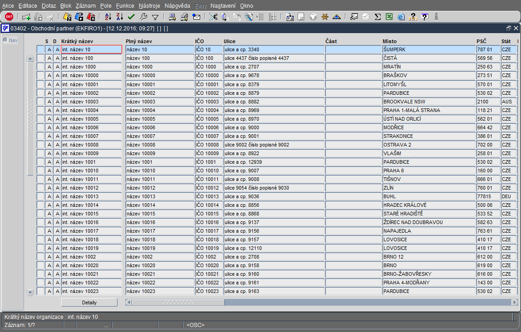Click the insert new record icon
521x332 pixels.
26,17
